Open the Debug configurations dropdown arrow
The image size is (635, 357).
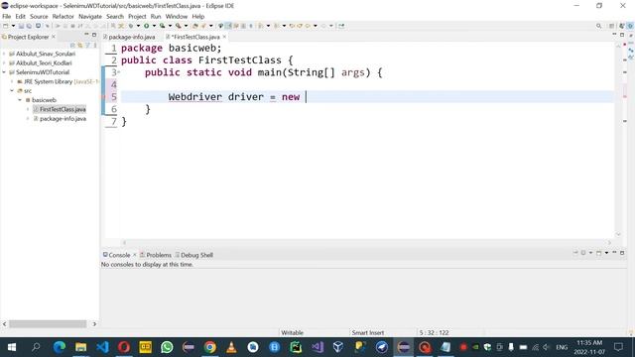139,26
